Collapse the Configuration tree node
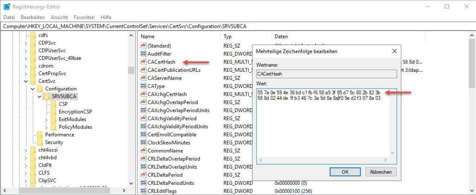The image size is (476, 195). [33, 89]
